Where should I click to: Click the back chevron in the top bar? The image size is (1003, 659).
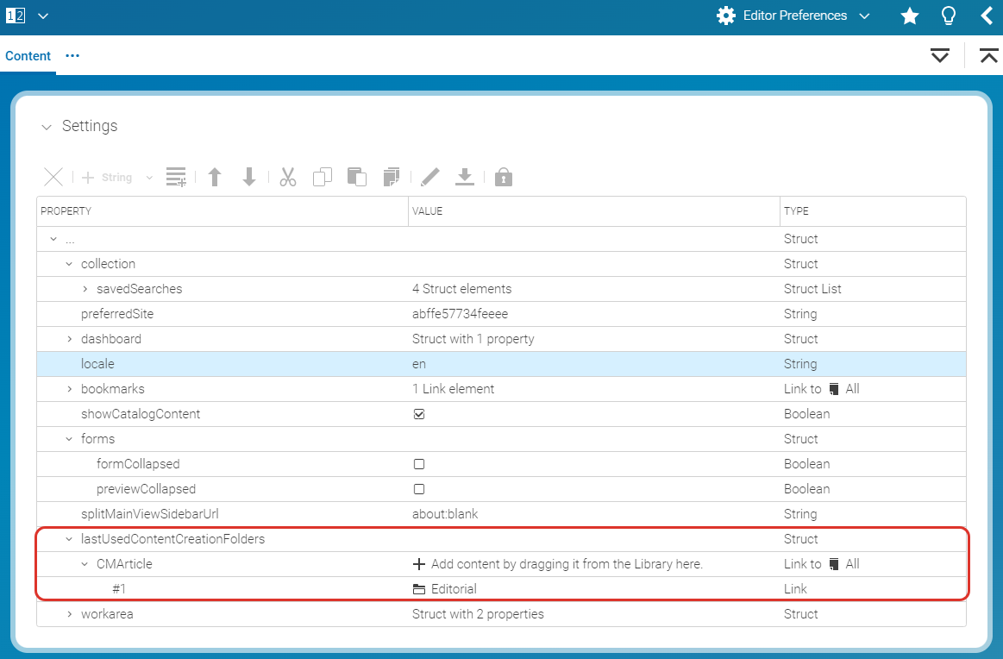click(x=987, y=16)
